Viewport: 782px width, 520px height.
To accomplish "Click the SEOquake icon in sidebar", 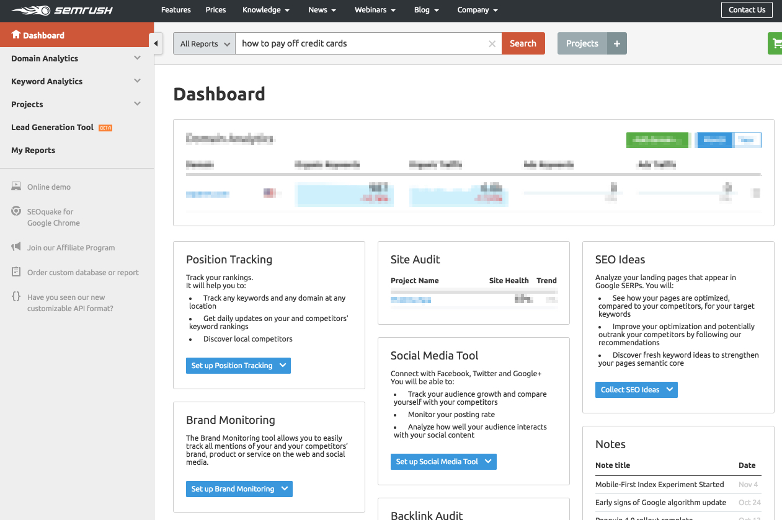I will coord(16,211).
